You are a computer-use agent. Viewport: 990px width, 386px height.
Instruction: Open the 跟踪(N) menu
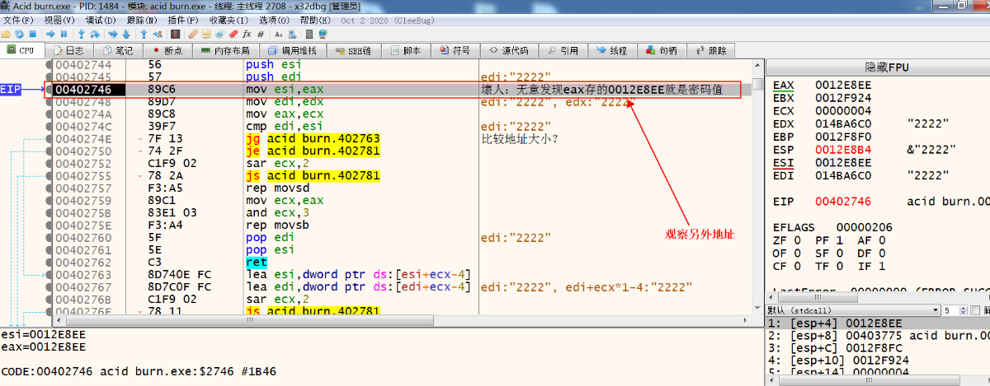[144, 19]
